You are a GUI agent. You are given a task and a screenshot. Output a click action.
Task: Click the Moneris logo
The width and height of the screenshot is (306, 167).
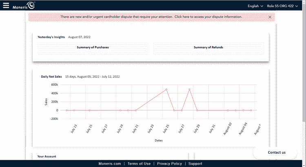(24, 5)
